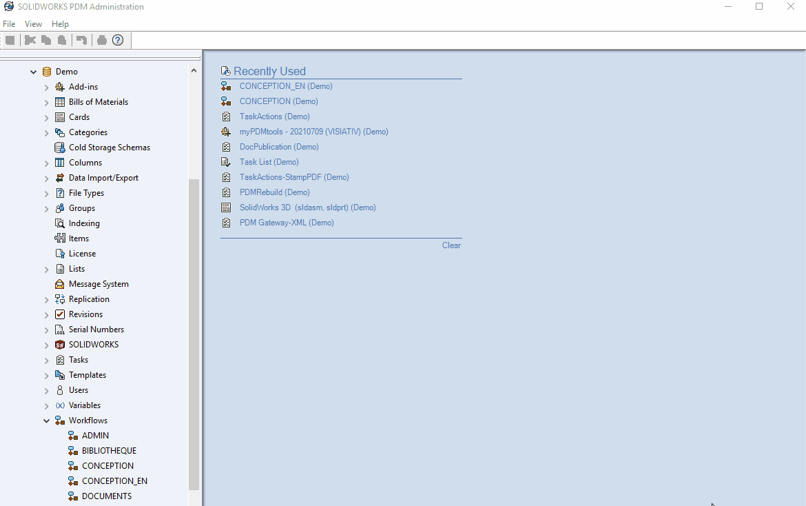
Task: Open CONCEPTION_EN (Demo) recent link
Action: coord(285,86)
